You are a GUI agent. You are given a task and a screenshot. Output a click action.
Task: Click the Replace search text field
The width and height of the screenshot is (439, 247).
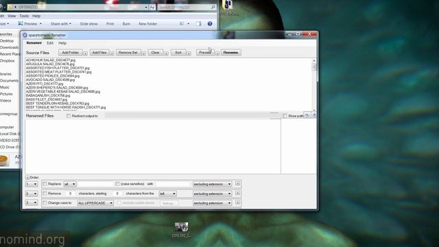pyautogui.click(x=96, y=184)
